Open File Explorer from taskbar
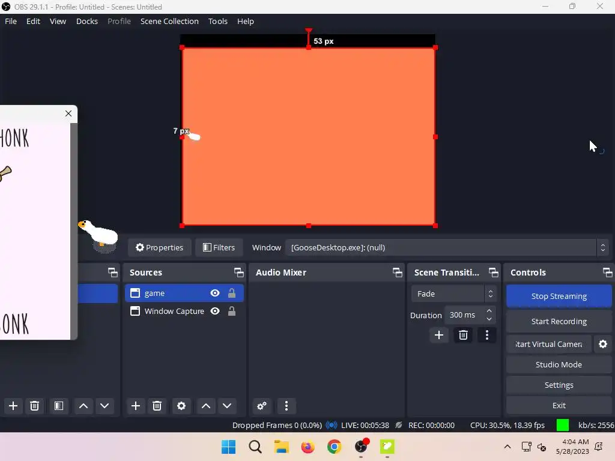Screen dimensions: 615x461 (x=281, y=447)
